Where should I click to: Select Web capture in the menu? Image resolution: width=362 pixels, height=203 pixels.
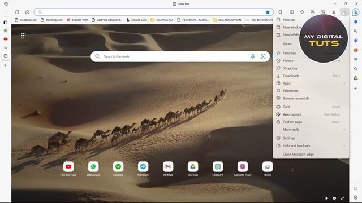(x=311, y=114)
